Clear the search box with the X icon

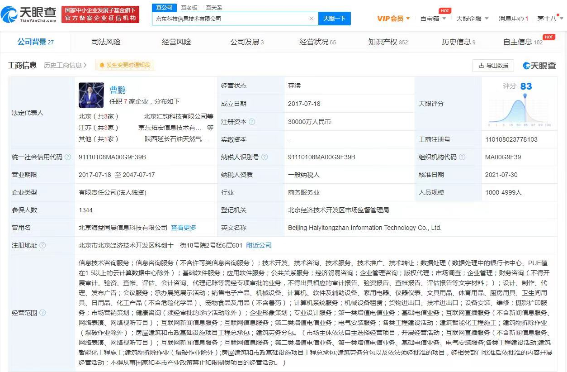[311, 19]
